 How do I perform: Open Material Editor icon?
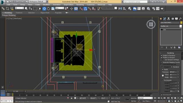[x=148, y=9]
